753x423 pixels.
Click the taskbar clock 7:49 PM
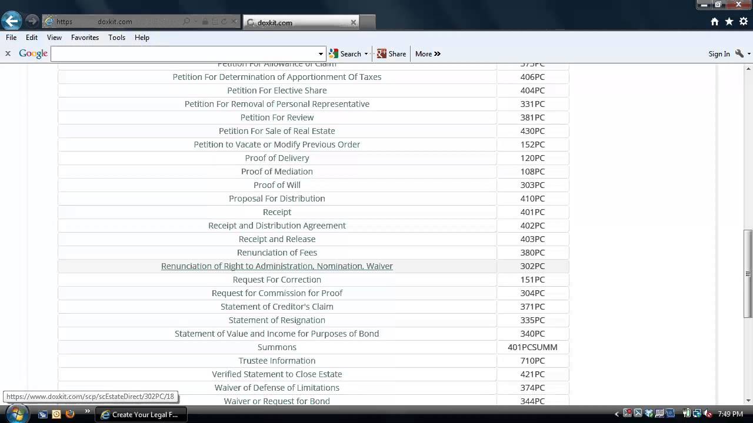pos(730,414)
